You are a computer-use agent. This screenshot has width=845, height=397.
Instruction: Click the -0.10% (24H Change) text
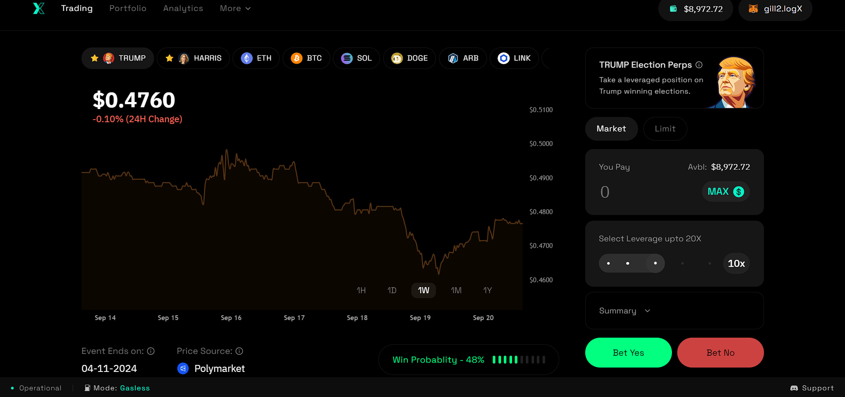tap(137, 119)
